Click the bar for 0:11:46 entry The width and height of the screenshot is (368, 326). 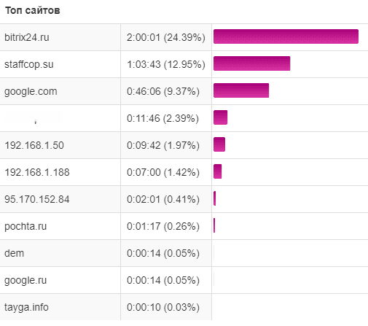(221, 117)
